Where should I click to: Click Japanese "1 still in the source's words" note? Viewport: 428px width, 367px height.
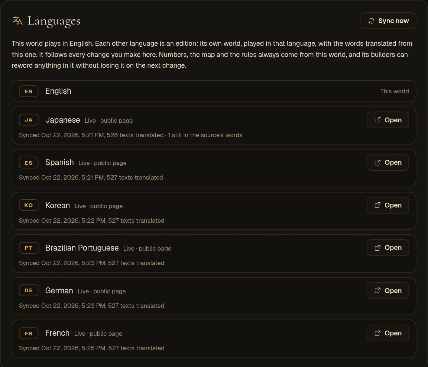[x=205, y=135]
